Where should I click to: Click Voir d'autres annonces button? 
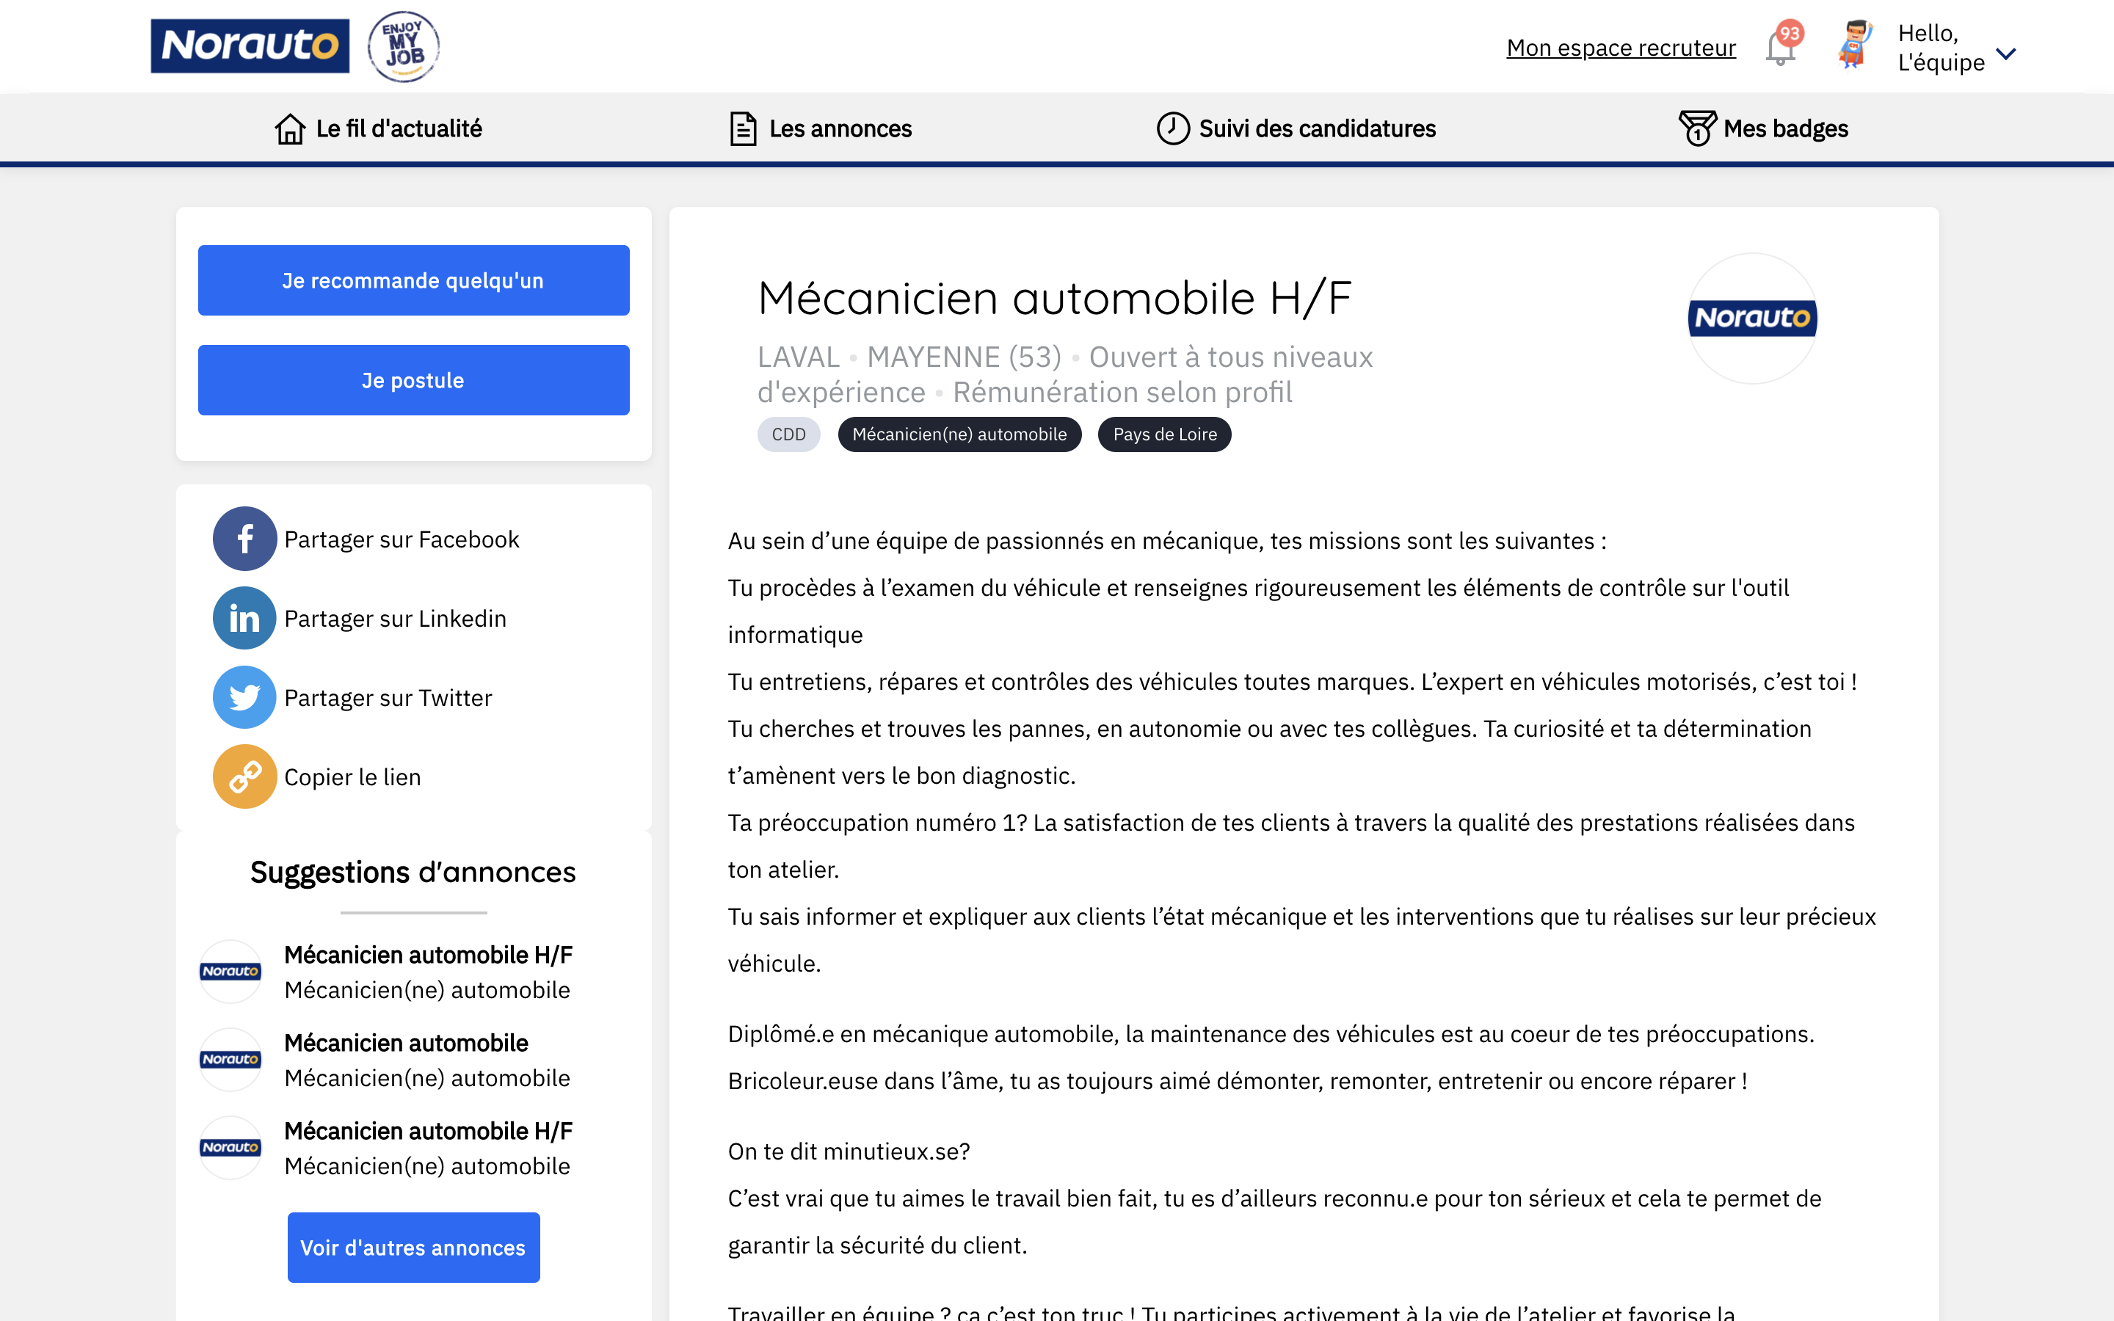pos(413,1247)
